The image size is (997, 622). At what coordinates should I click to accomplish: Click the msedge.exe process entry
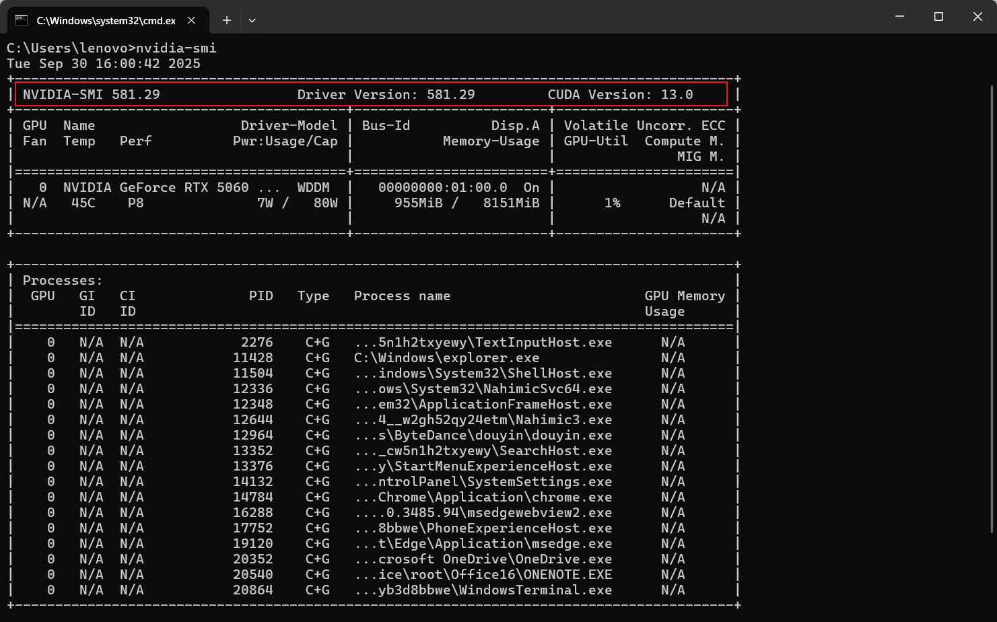482,543
